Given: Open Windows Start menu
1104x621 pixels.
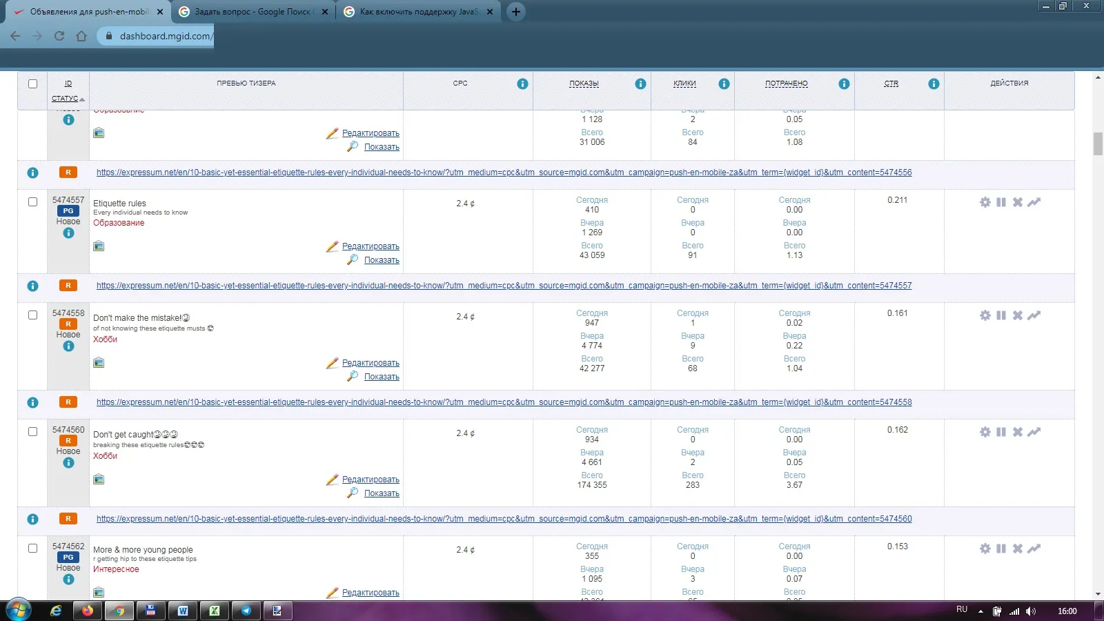Looking at the screenshot, I should point(19,611).
